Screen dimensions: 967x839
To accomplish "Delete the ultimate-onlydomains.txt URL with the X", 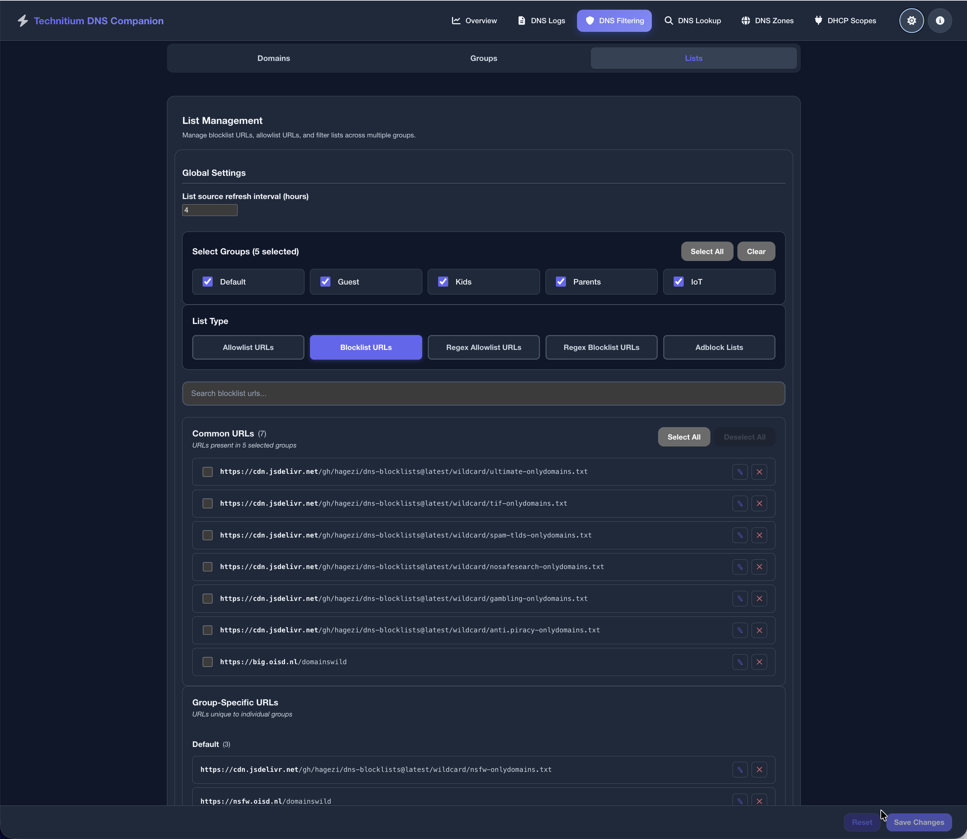I will (760, 472).
